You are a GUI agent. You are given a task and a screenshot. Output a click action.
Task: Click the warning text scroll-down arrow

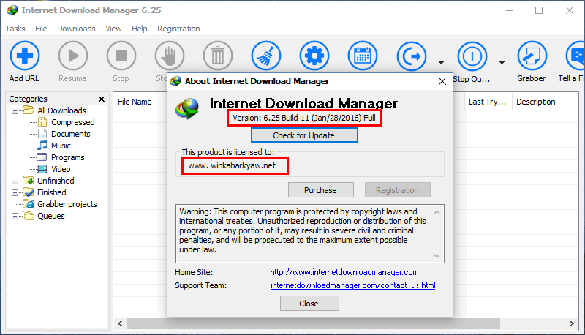tap(437, 256)
